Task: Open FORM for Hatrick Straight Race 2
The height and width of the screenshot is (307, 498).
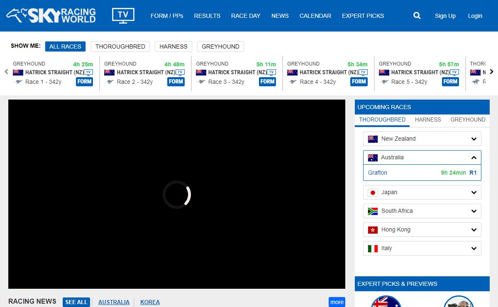Action: [x=176, y=82]
